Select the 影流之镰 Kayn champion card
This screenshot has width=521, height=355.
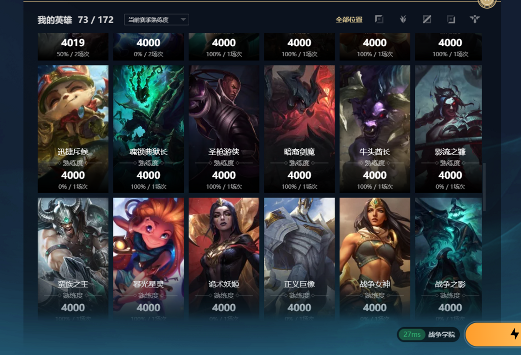pyautogui.click(x=449, y=129)
